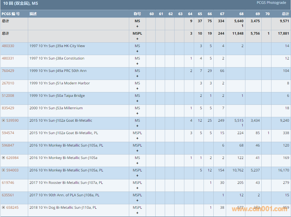
Task: Click the PCGS 编号 column header
Action: click(x=11, y=14)
